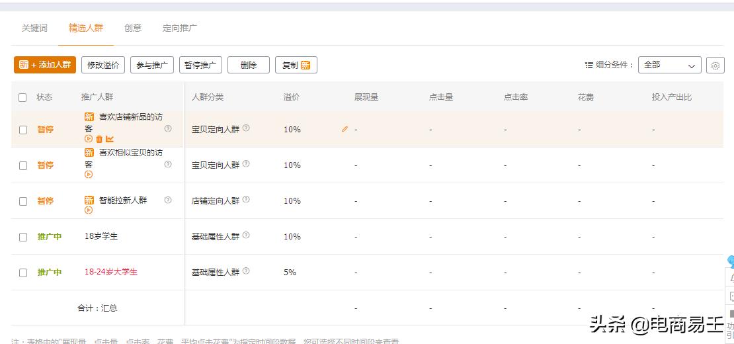Image resolution: width=734 pixels, height=344 pixels.
Task: Open help icon beside 智能拉新人群 name
Action: [x=168, y=200]
